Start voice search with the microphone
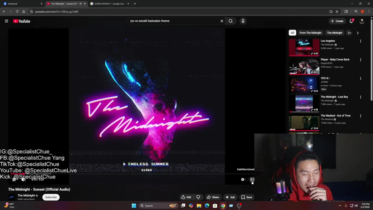The height and width of the screenshot is (210, 373). [x=243, y=21]
